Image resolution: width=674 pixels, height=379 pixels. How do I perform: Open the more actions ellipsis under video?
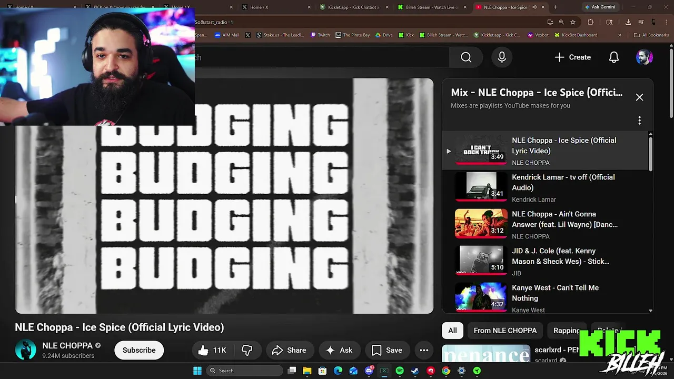pos(424,350)
